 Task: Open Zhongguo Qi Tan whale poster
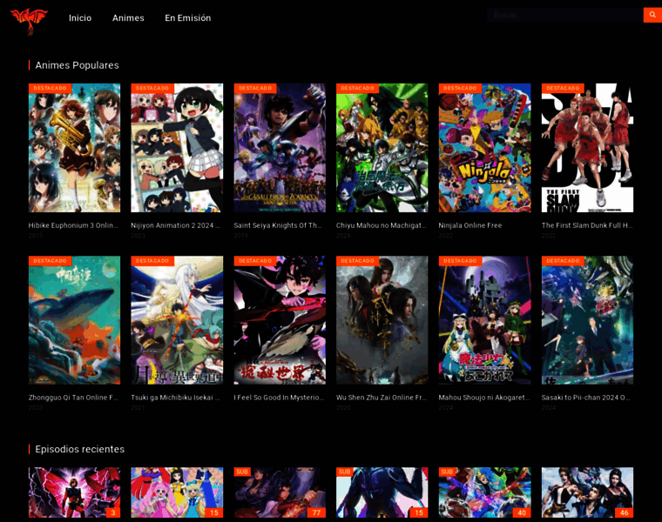[74, 320]
